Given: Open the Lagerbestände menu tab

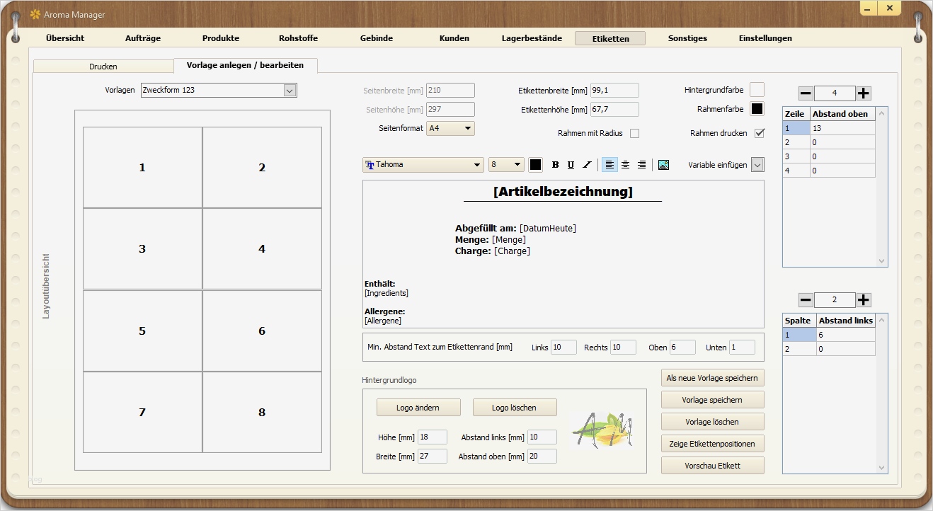Looking at the screenshot, I should tap(532, 38).
